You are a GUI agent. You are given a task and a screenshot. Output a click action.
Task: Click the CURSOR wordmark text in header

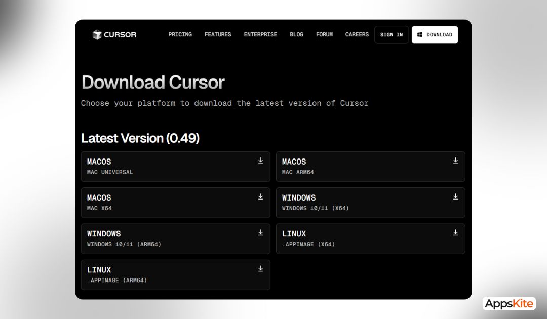(x=120, y=34)
